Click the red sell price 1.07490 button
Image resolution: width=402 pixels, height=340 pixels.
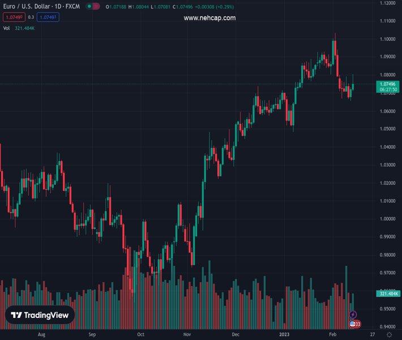[14, 18]
